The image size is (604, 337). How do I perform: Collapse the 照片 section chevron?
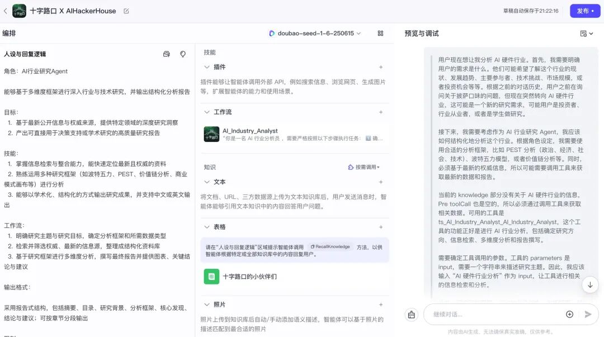(x=207, y=305)
